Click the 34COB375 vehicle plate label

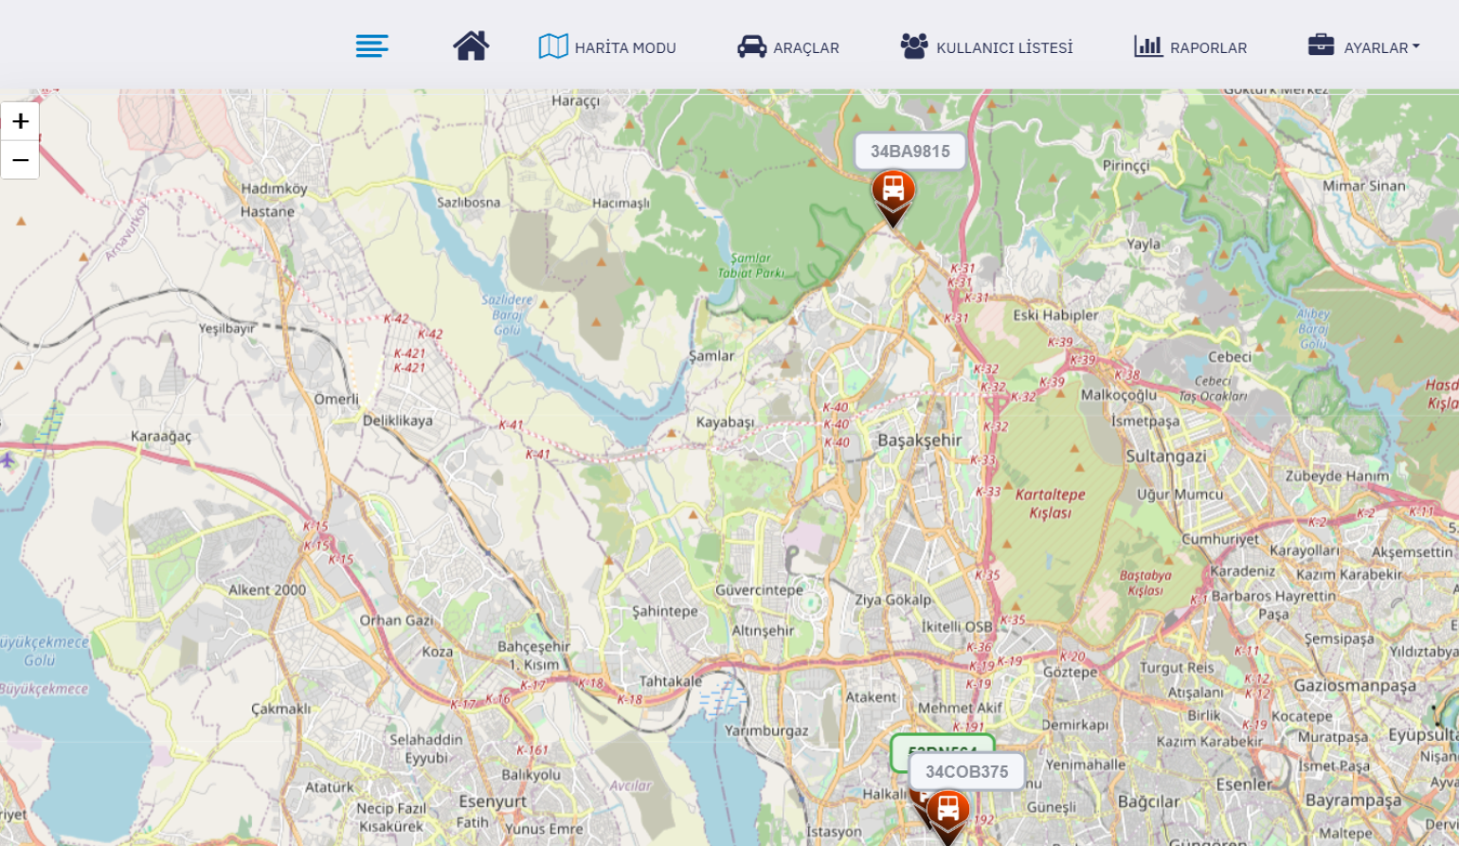tap(966, 772)
